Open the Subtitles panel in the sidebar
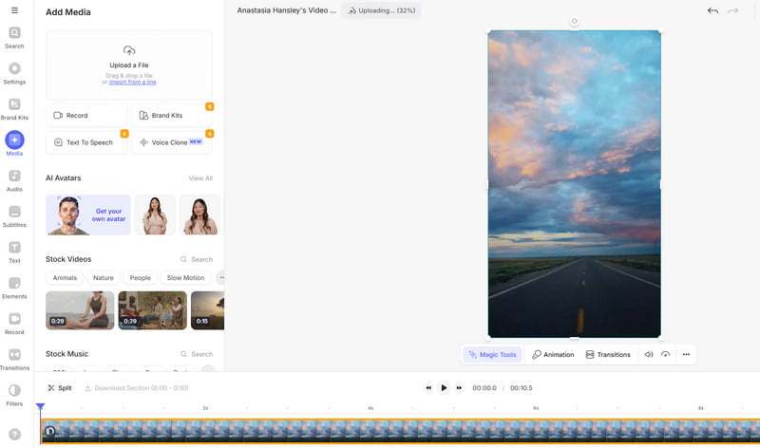Image resolution: width=760 pixels, height=448 pixels. coord(14,213)
